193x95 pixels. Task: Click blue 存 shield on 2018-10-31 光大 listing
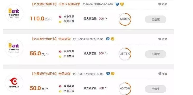pyautogui.click(x=108, y=39)
